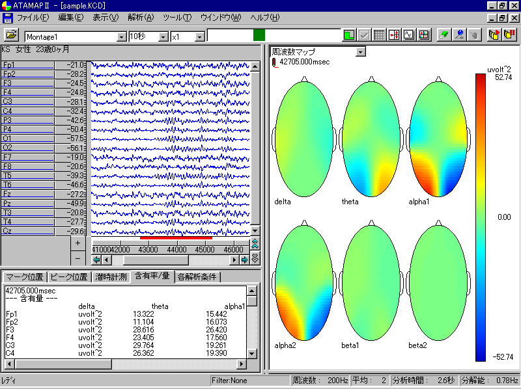Switch to the ピーク位置 tab

click(x=69, y=277)
